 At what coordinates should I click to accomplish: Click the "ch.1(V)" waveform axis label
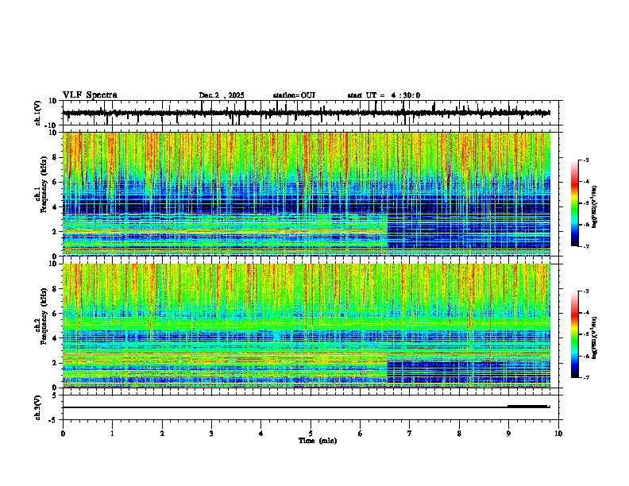coord(38,113)
